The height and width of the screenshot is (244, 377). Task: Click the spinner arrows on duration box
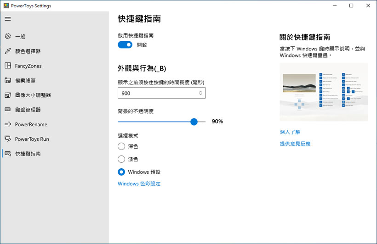(x=200, y=93)
